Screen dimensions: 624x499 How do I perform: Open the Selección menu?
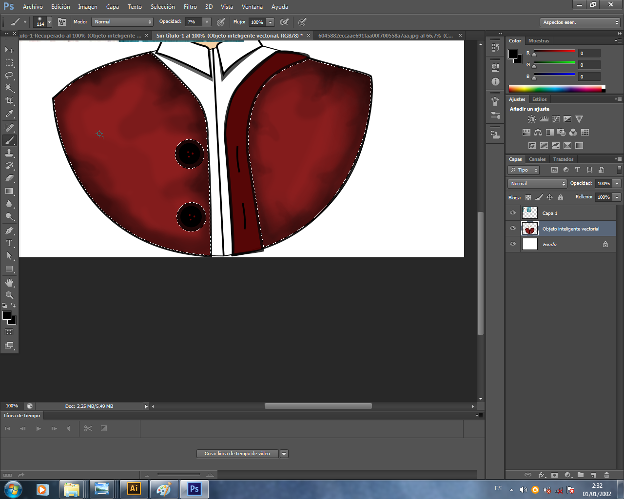(162, 7)
